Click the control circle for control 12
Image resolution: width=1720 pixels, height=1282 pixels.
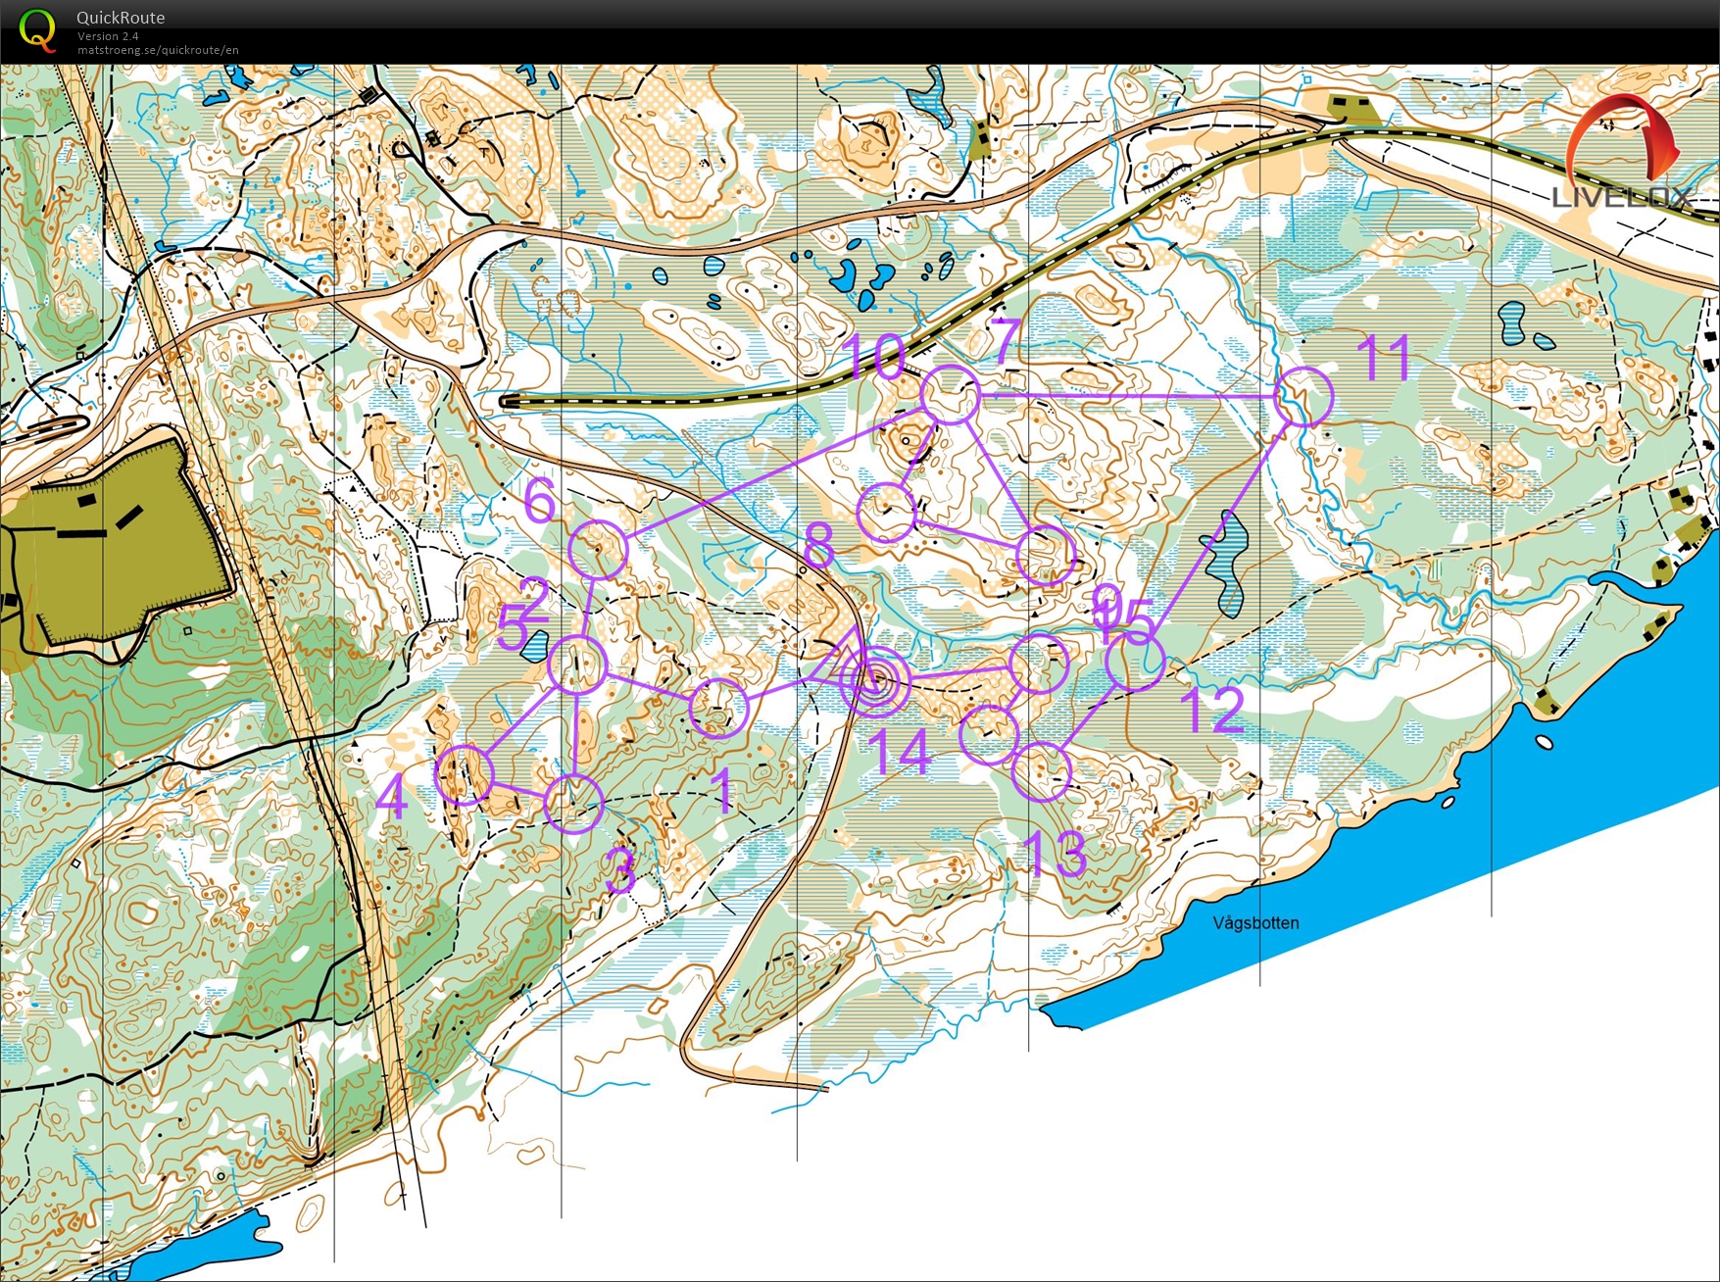coord(1135,661)
